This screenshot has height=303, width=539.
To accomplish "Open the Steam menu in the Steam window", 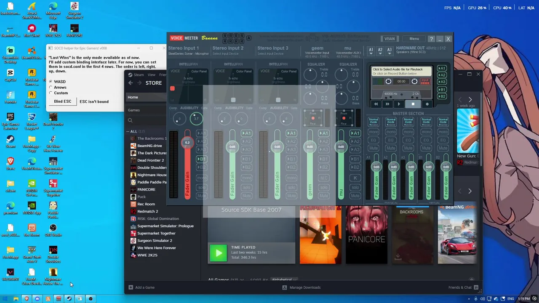I will [x=139, y=75].
